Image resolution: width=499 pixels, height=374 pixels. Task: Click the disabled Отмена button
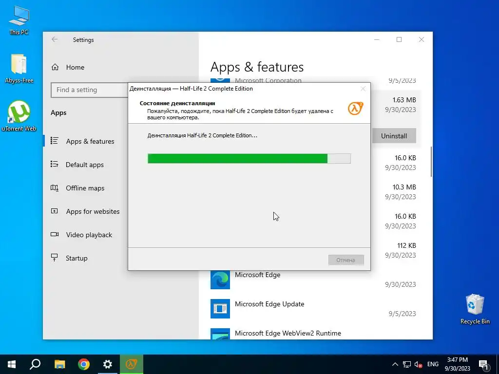point(346,260)
